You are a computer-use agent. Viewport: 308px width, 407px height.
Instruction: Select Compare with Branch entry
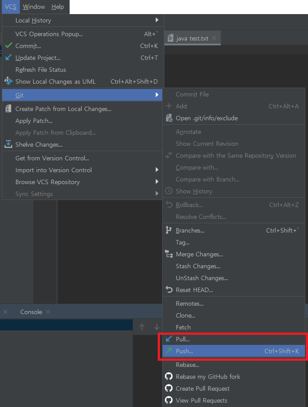(234, 179)
